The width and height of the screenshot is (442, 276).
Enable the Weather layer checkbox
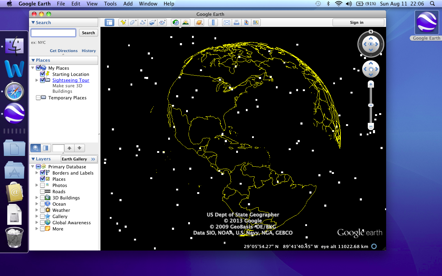(42, 210)
